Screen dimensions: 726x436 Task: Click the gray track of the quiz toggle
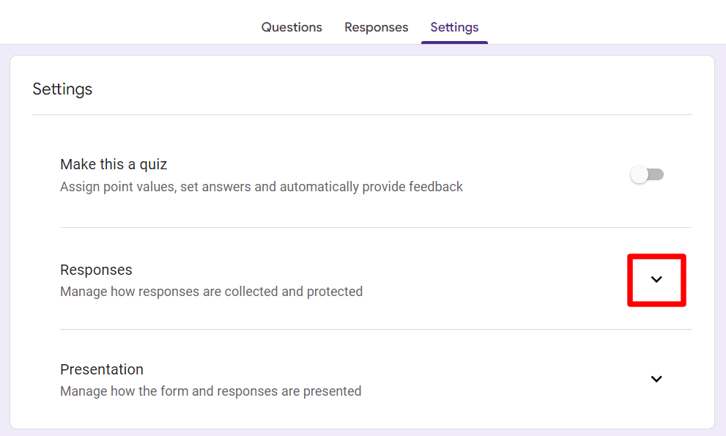pos(657,174)
